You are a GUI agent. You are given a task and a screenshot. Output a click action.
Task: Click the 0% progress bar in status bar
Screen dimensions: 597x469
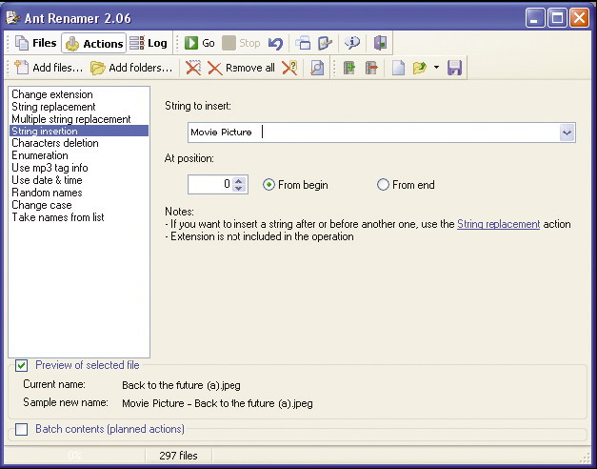coord(74,456)
